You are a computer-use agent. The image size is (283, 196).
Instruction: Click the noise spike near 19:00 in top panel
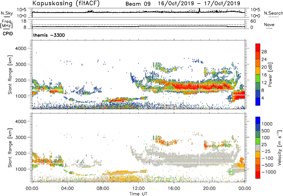199,10
